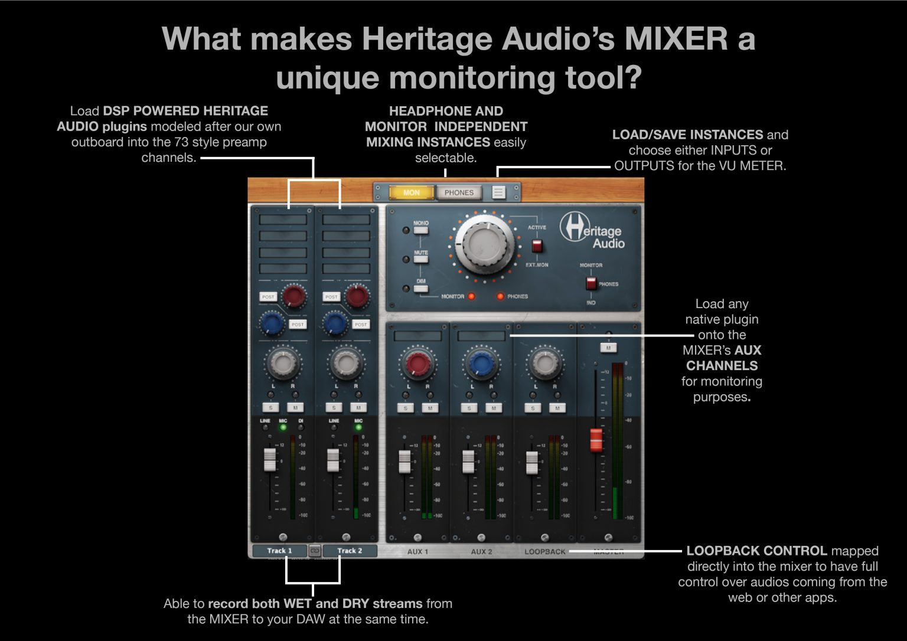Enable DIM on the monitor section
This screenshot has width=907, height=641.
coord(420,289)
